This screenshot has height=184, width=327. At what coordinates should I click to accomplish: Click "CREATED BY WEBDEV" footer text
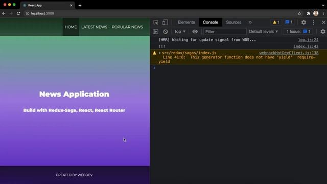pos(74,175)
